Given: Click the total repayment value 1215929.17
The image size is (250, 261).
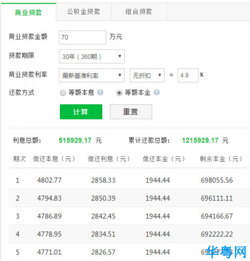Looking at the screenshot, I should pyautogui.click(x=200, y=141).
